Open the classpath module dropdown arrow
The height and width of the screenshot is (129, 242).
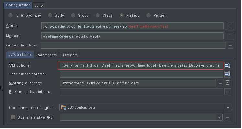pos(228,108)
